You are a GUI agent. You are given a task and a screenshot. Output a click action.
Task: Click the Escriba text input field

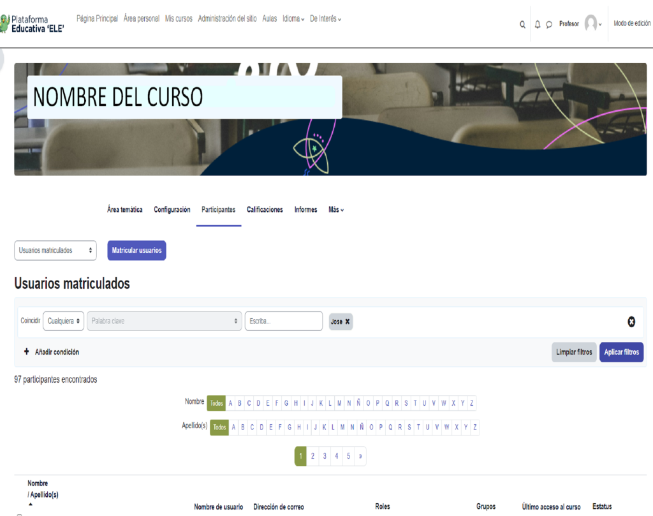point(283,321)
